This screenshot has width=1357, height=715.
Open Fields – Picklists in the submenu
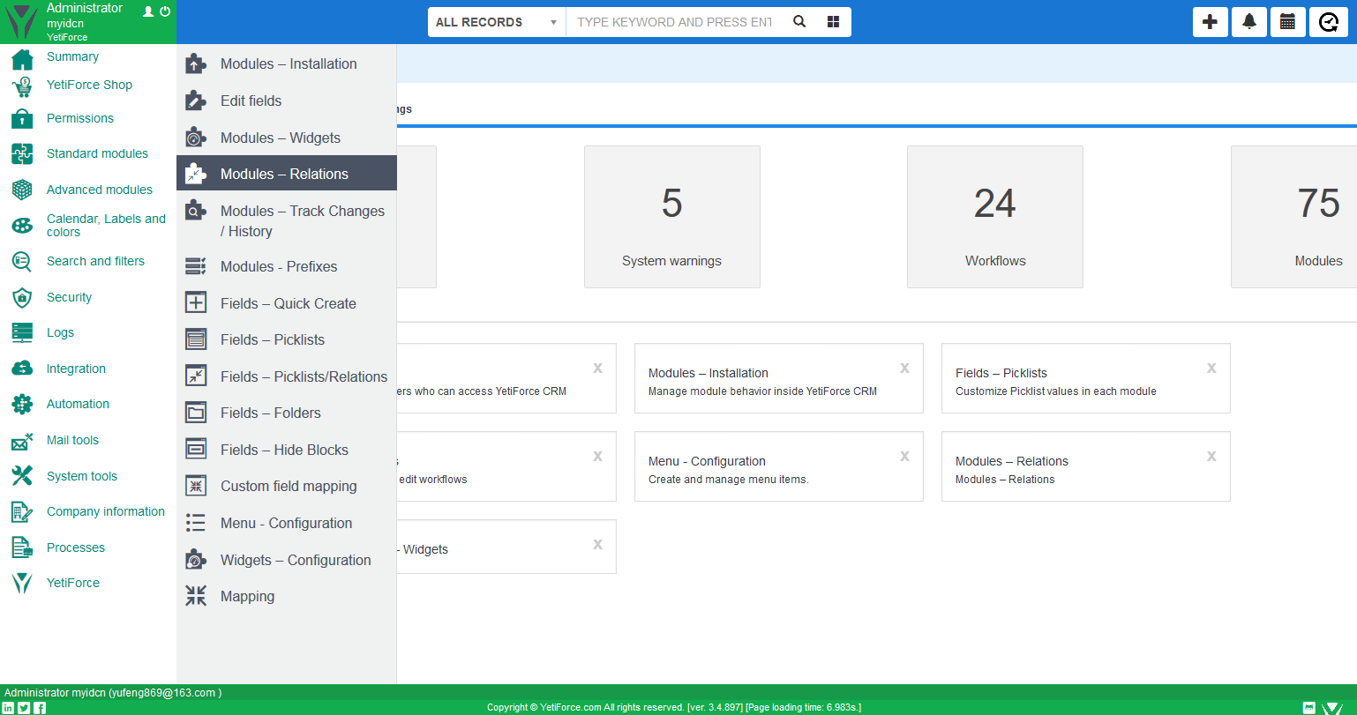[287, 339]
